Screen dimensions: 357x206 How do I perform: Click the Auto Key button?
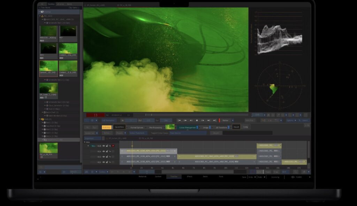coord(107,127)
